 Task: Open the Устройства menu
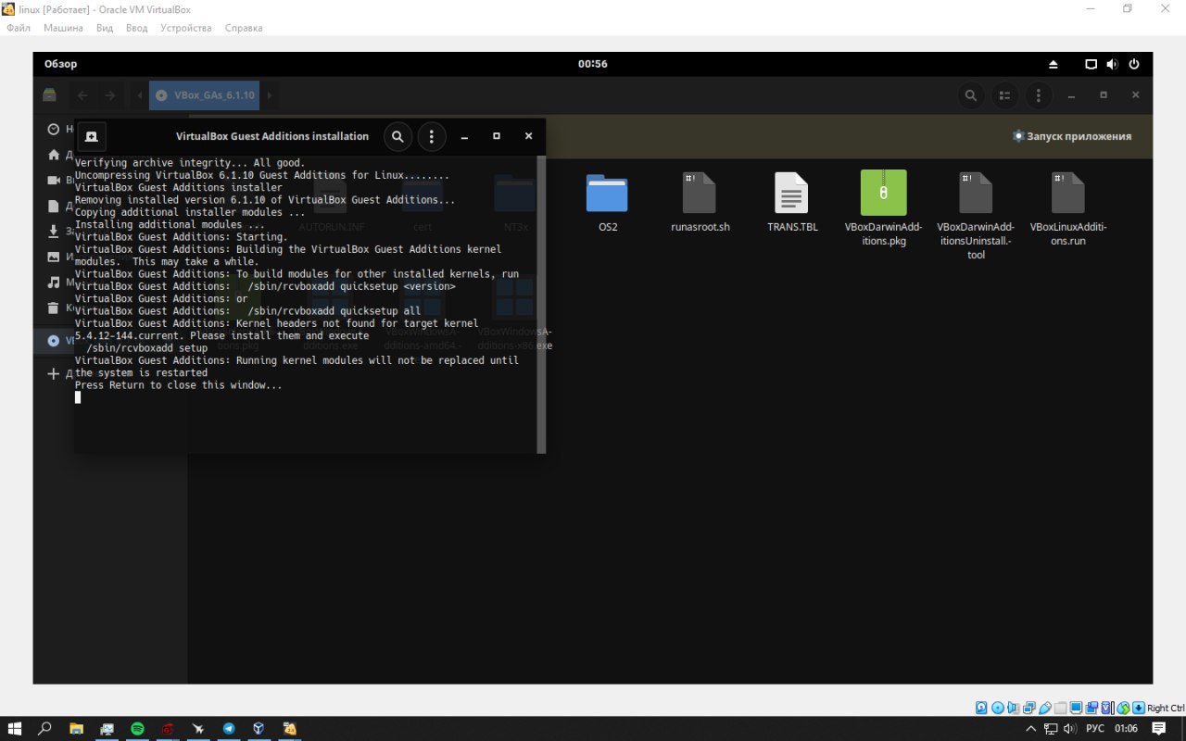[185, 28]
